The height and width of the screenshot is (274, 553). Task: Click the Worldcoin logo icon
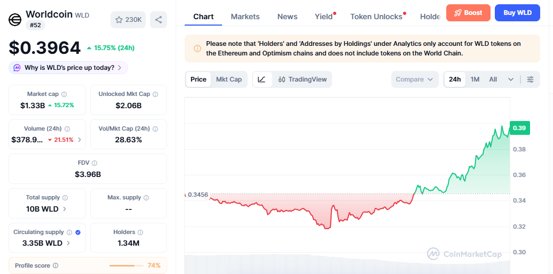tap(15, 19)
